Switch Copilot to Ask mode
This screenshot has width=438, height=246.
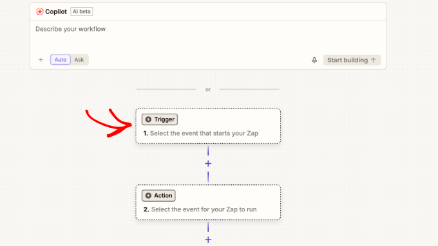pyautogui.click(x=79, y=60)
